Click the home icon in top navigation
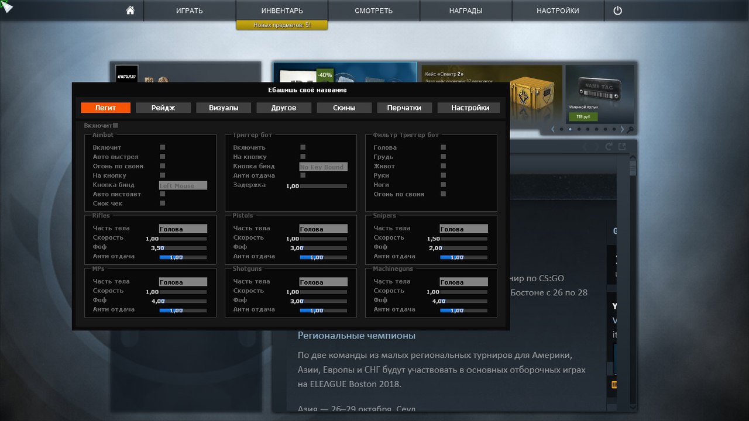Viewport: 749px width, 421px height. [130, 11]
